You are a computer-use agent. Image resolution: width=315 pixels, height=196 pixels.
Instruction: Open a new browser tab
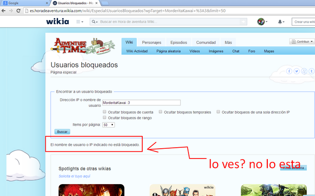[x=104, y=3]
